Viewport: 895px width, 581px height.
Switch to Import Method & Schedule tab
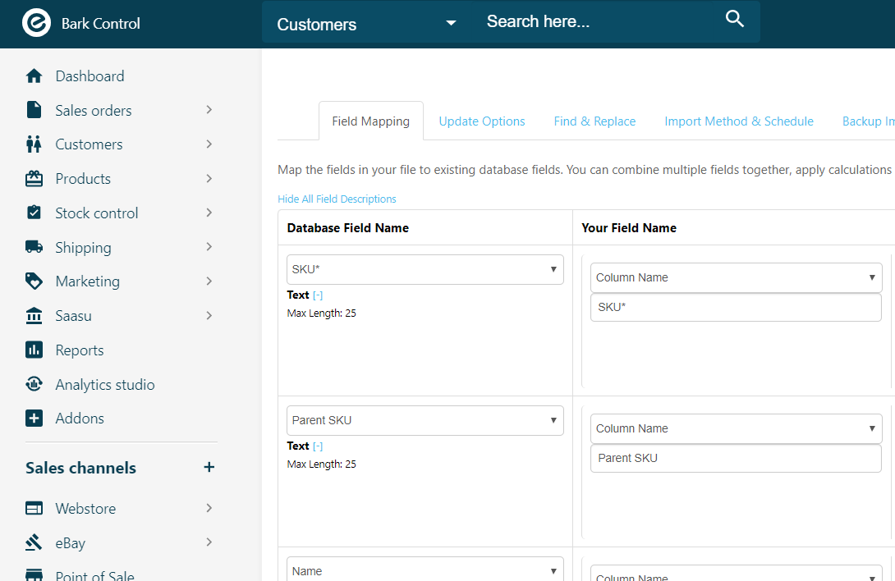coord(739,121)
